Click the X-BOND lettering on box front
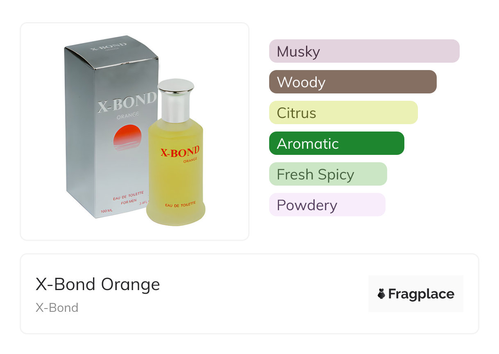This screenshot has width=499, height=354. click(127, 103)
